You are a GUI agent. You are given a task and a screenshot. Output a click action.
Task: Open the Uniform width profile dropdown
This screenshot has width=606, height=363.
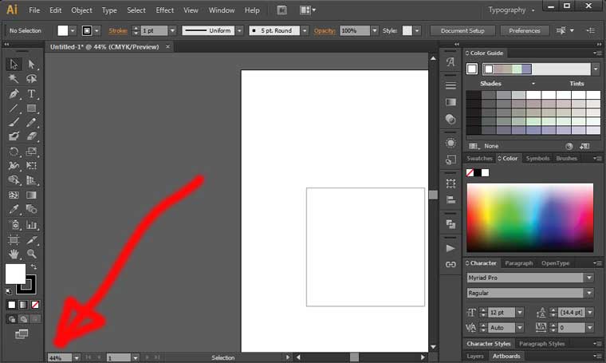pos(240,30)
